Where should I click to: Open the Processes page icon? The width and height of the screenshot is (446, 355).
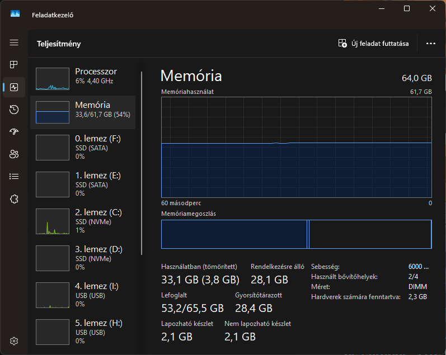click(x=14, y=65)
